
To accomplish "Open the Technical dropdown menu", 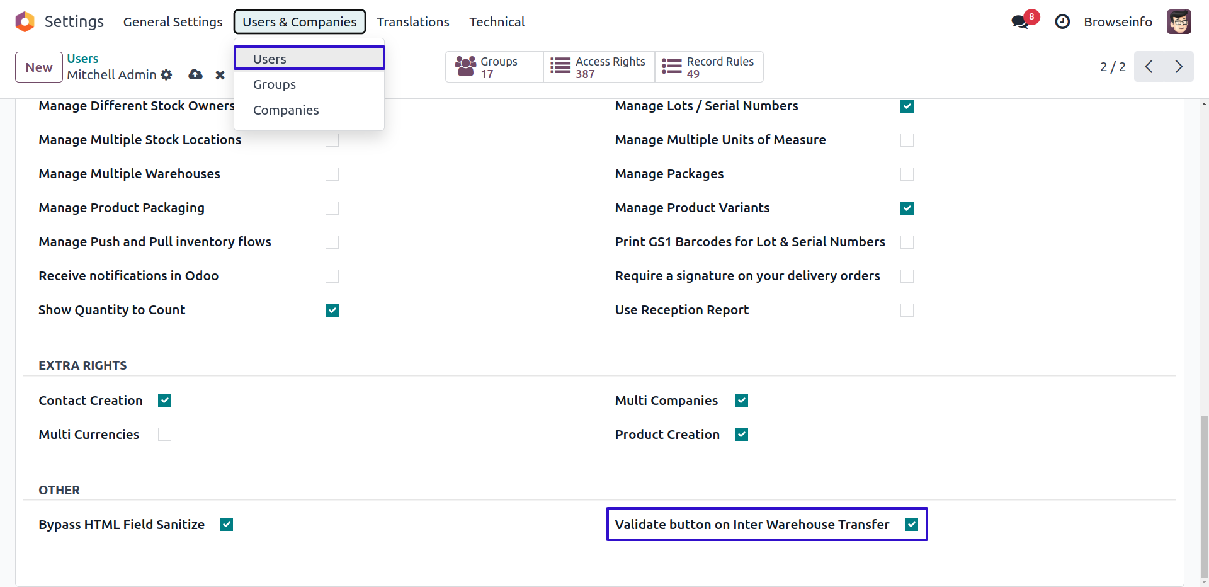I will click(x=497, y=22).
